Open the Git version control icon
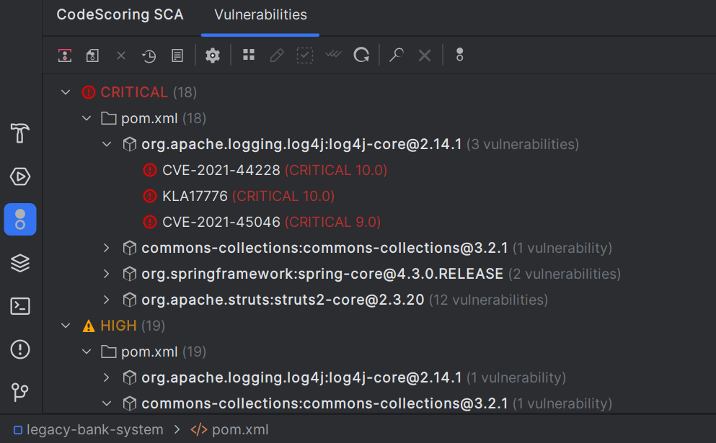The image size is (716, 443). (19, 392)
